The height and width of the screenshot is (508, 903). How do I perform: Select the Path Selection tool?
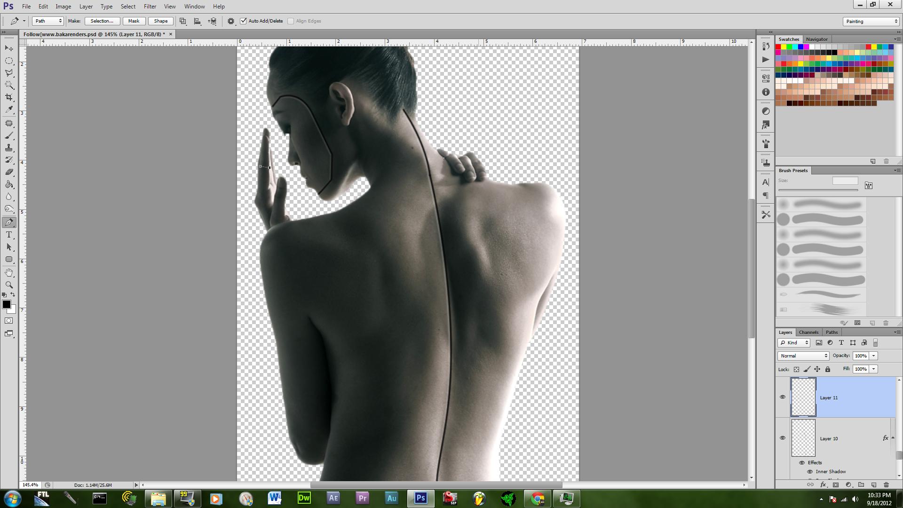9,247
